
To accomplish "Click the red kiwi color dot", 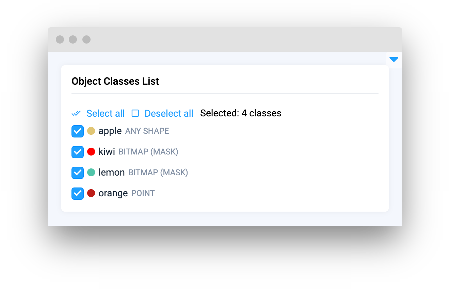I will (91, 152).
